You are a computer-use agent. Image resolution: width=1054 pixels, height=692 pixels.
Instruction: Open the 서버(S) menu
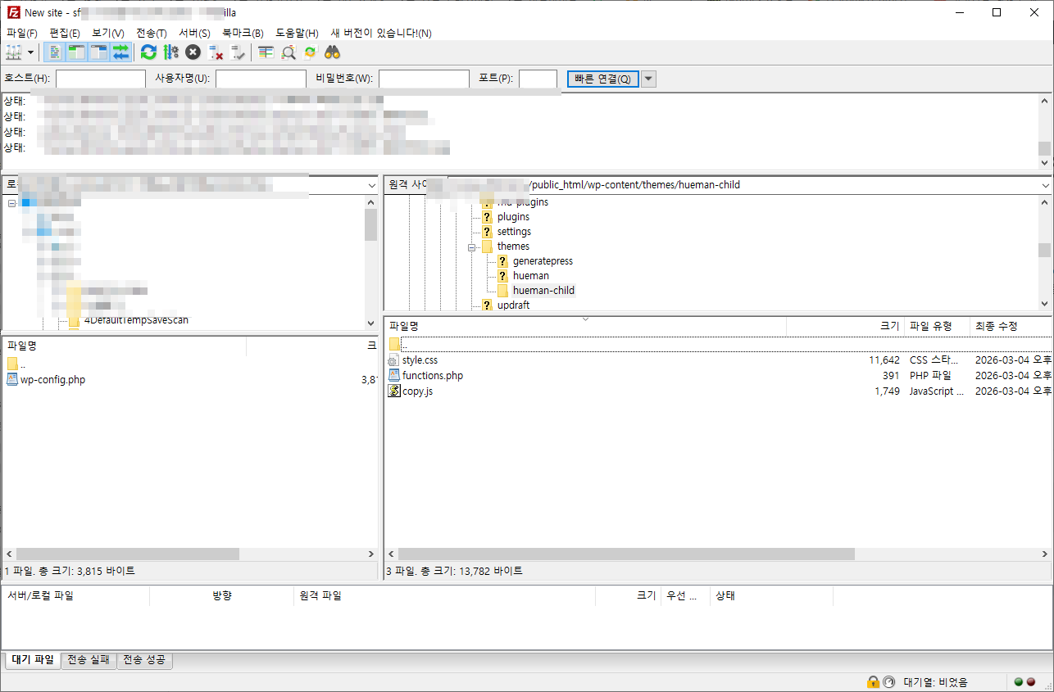coord(194,33)
